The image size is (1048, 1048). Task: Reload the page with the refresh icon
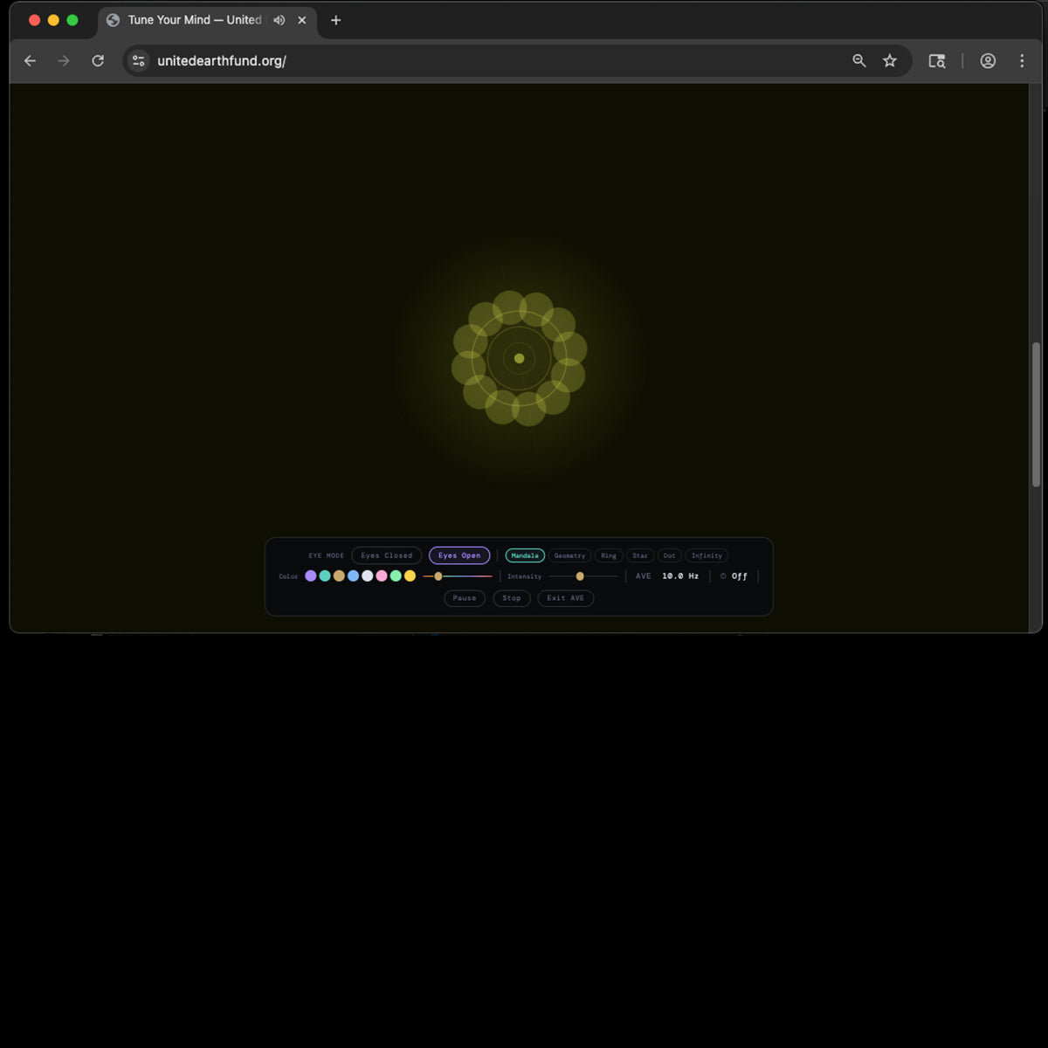point(98,61)
